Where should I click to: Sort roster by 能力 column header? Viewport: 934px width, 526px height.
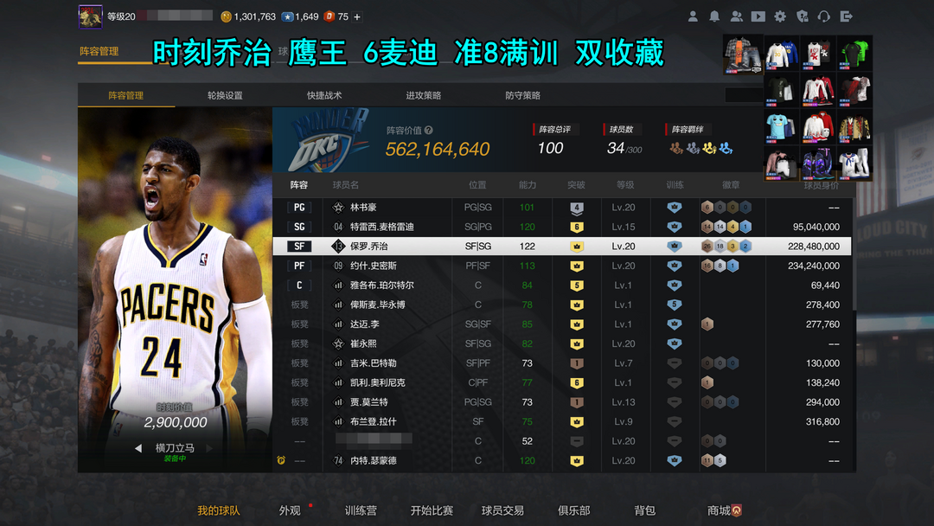pos(528,185)
